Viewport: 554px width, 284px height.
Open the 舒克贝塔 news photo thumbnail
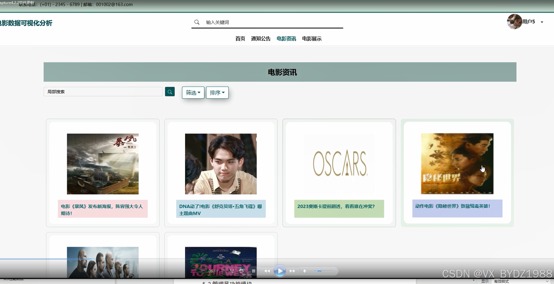pyautogui.click(x=221, y=164)
